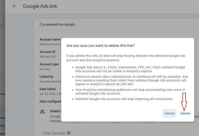The image size is (199, 136).
Task: Click the Account name label
Action: pos(50,39)
